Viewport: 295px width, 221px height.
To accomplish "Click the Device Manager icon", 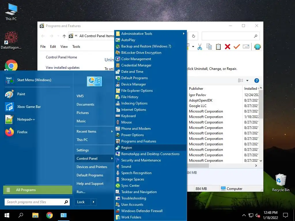I will pos(118,84).
